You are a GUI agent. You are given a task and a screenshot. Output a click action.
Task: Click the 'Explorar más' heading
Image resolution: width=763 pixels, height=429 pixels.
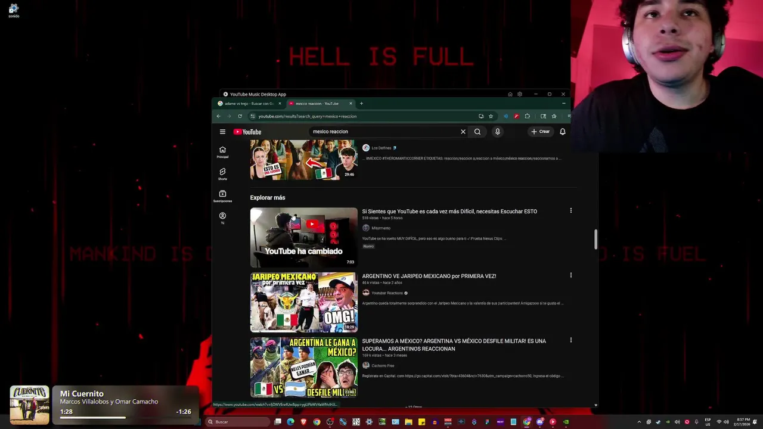268,198
